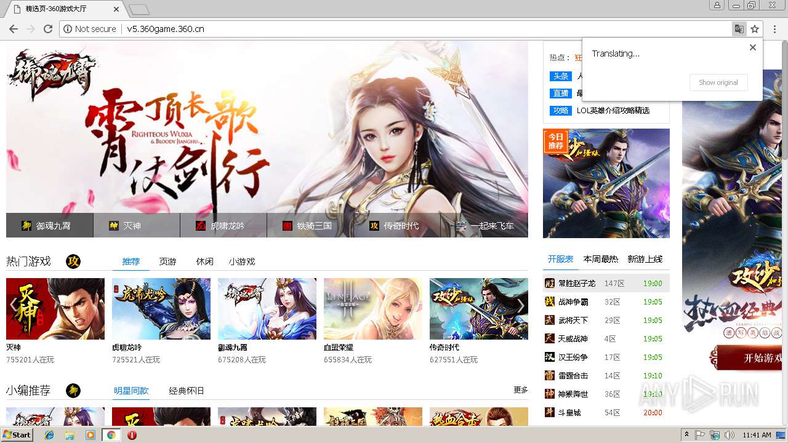Open 御魂九霄 game thumbnail
The image size is (788, 443).
point(267,309)
